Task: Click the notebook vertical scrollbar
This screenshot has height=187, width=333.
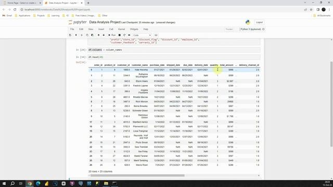Action: pyautogui.click(x=331, y=104)
